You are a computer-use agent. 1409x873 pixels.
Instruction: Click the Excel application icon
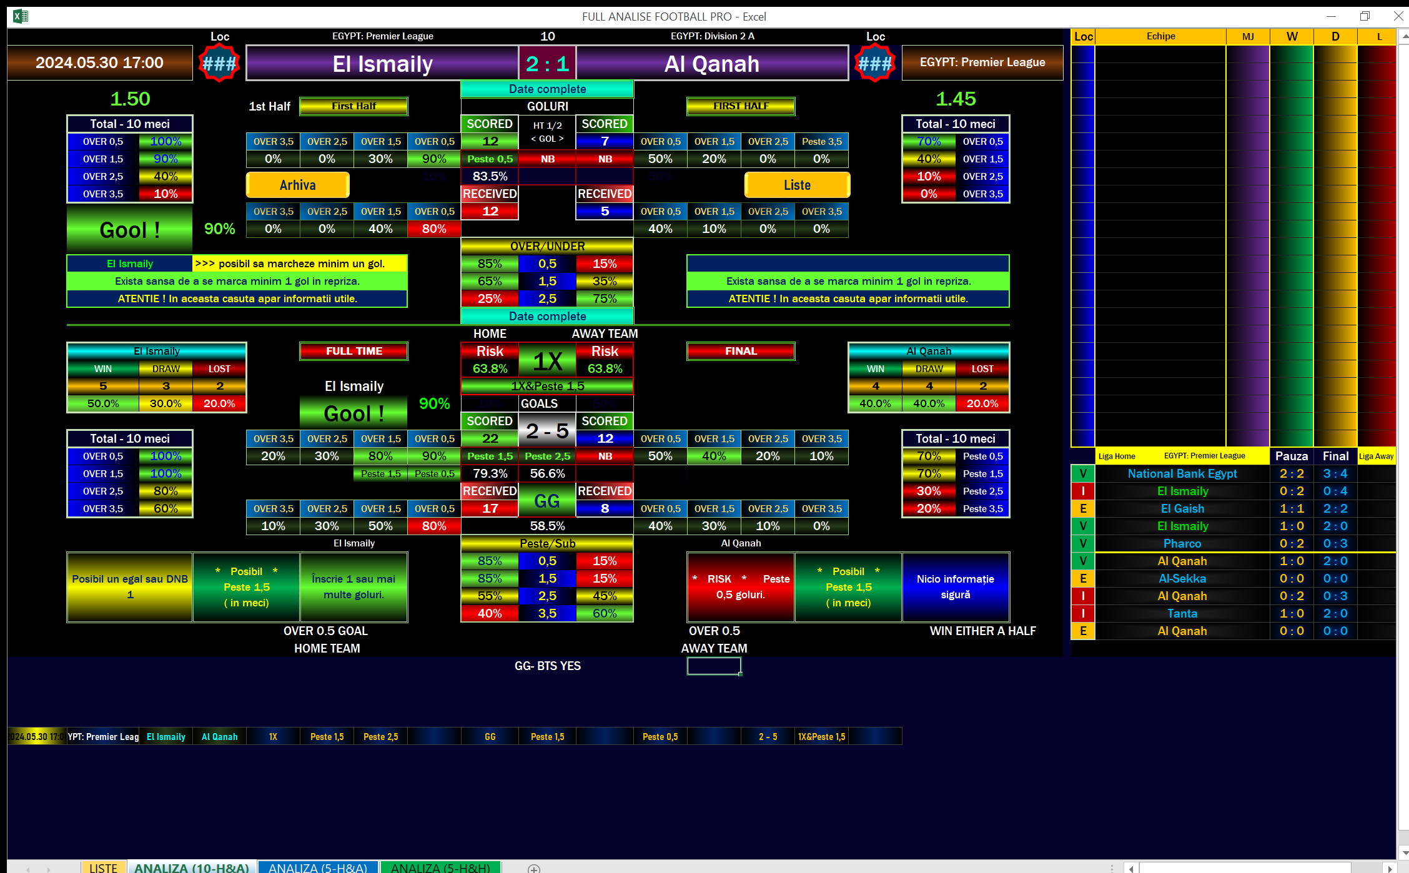[20, 16]
